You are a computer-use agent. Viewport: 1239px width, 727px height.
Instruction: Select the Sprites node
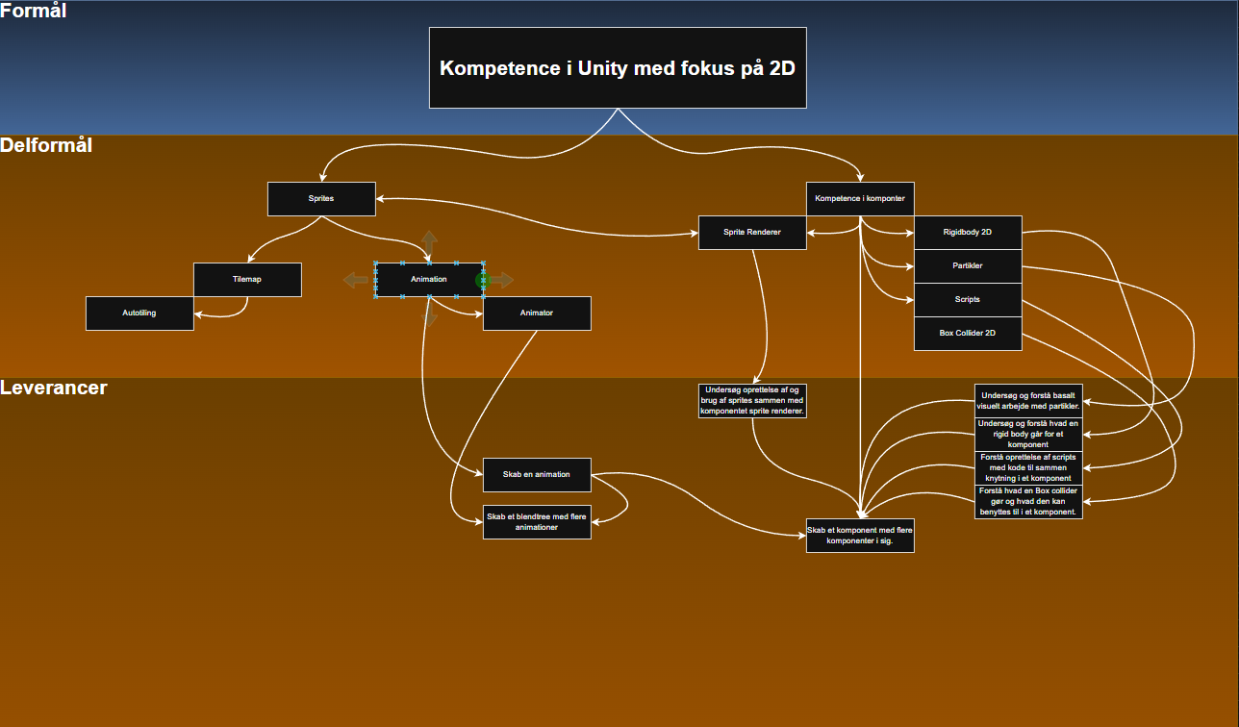[321, 199]
